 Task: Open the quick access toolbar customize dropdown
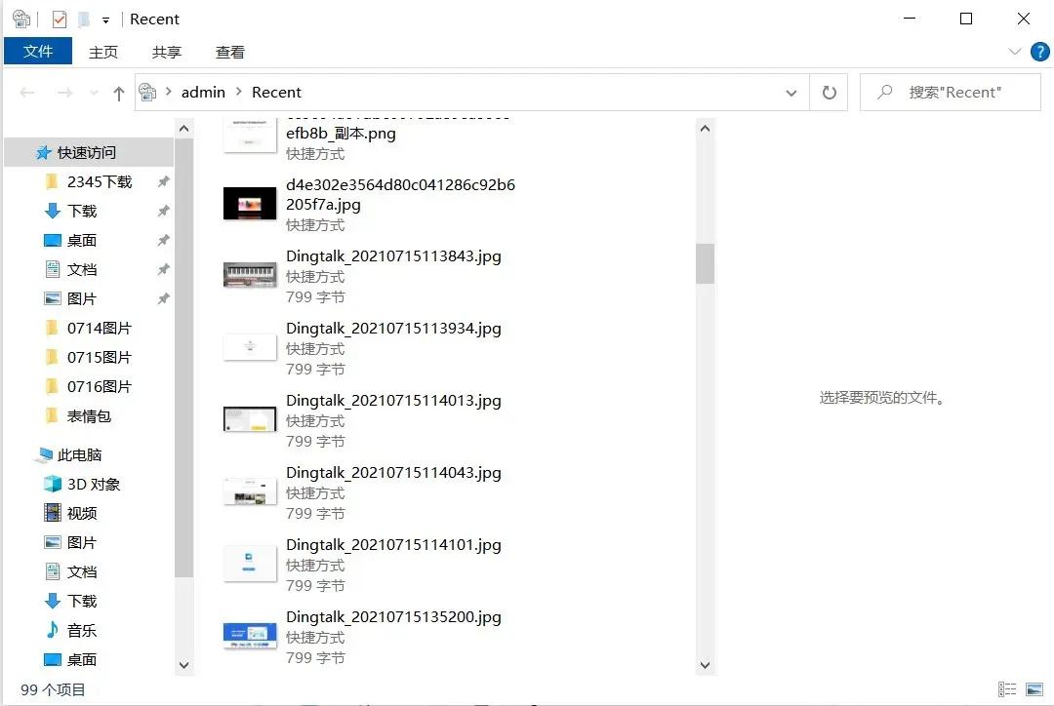click(103, 19)
